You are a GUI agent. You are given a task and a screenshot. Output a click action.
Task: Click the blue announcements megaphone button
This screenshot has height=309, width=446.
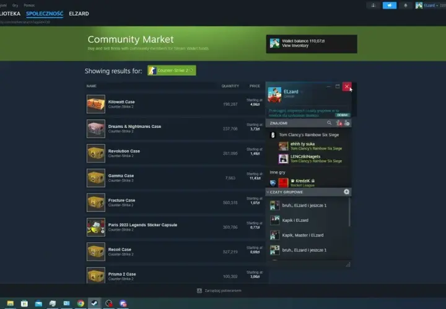click(x=390, y=5)
